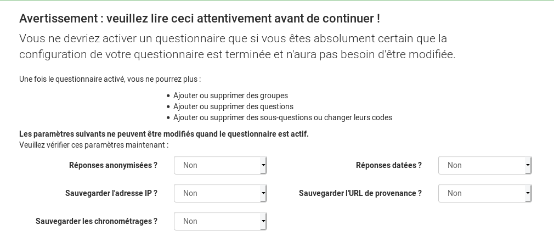
Task: Click the "Sauvegarder l'adresse IP ?" label
Action: point(111,193)
